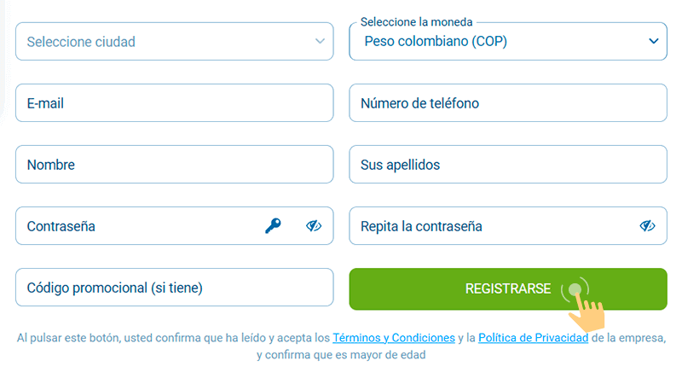682x384 pixels.
Task: Toggle password visibility in Contraseña field
Action: point(314,226)
